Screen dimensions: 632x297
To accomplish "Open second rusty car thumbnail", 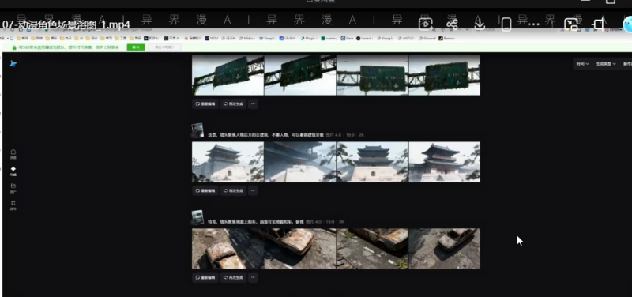I will pos(300,249).
